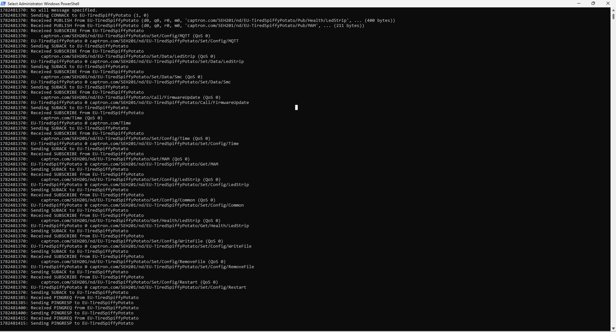Minimize the PowerShell window
Screen dimensions: 616x332
(x=579, y=4)
